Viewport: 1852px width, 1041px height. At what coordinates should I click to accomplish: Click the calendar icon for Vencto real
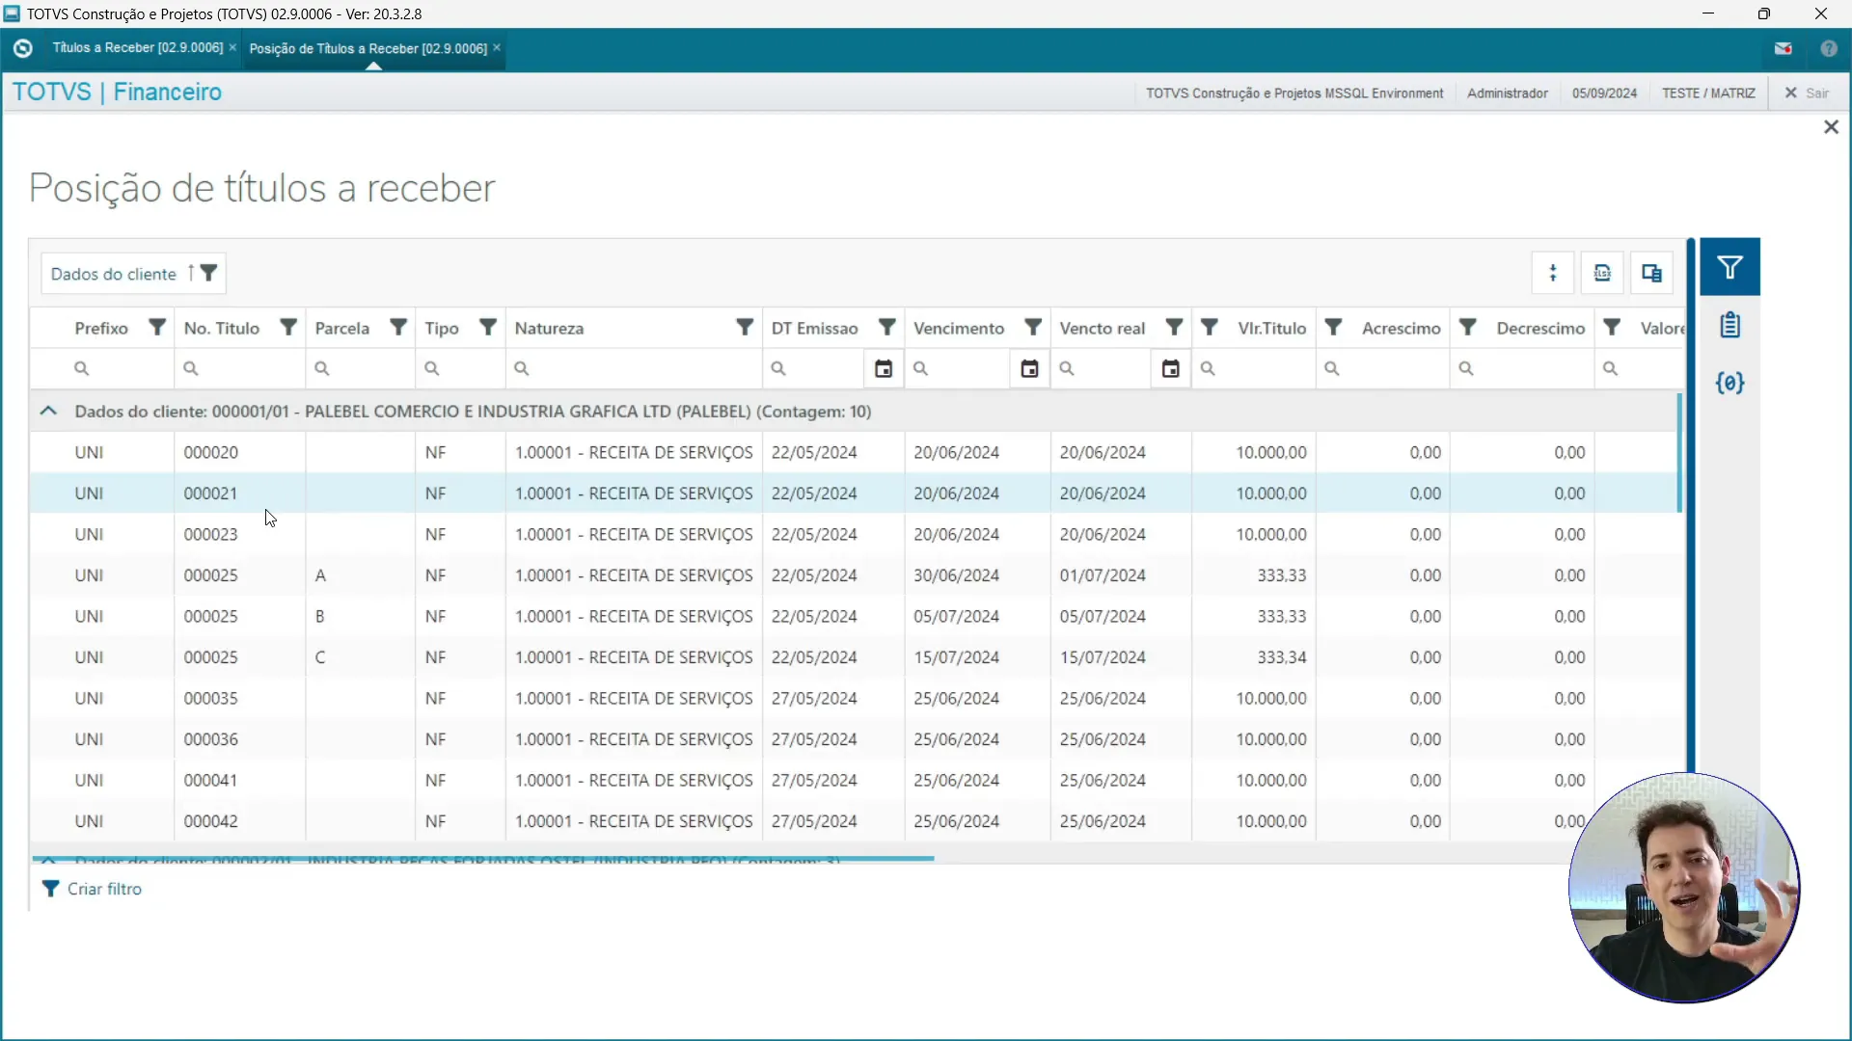click(x=1170, y=367)
